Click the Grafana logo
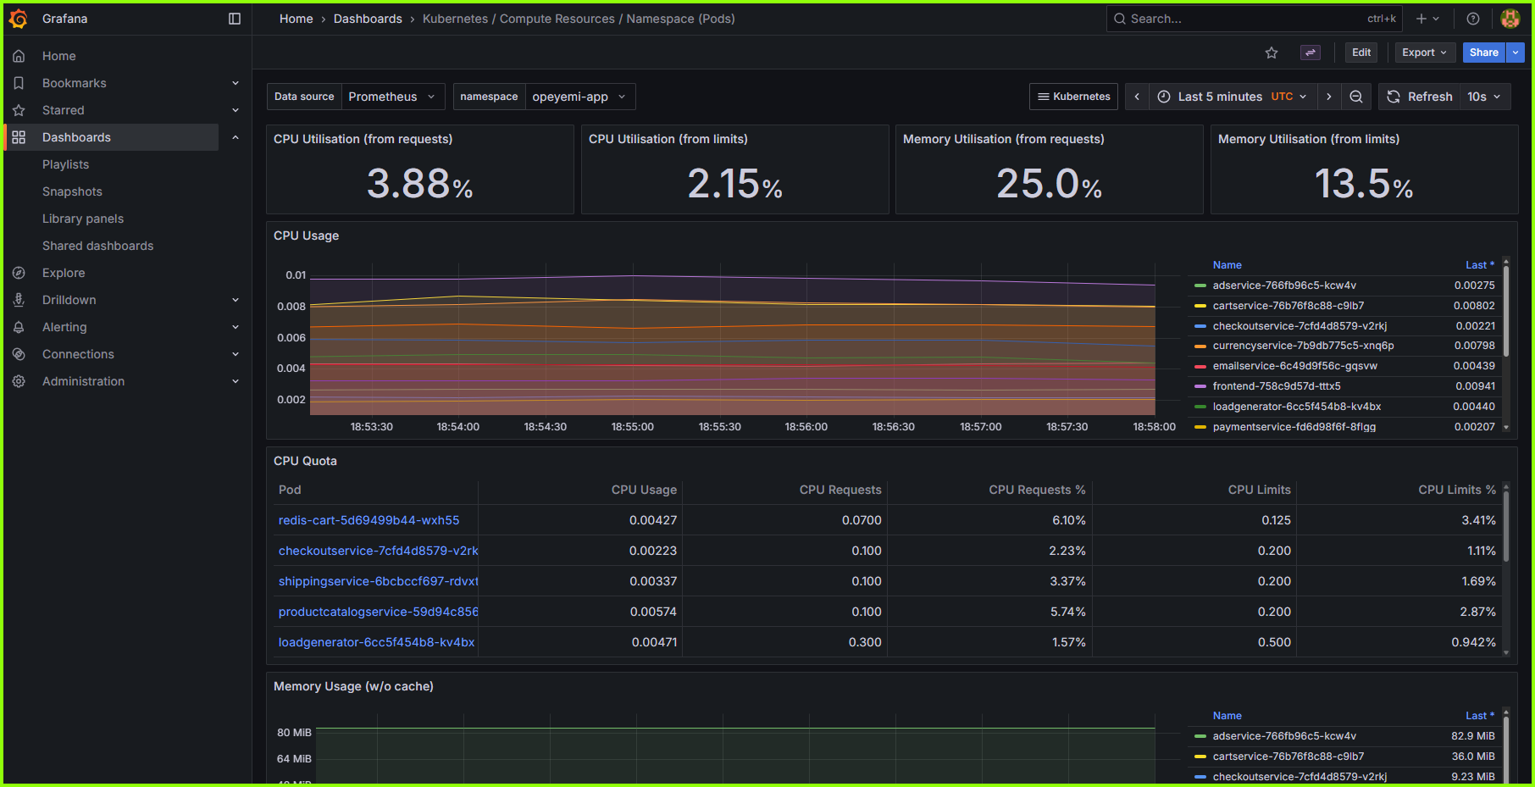The height and width of the screenshot is (787, 1535). coord(18,18)
